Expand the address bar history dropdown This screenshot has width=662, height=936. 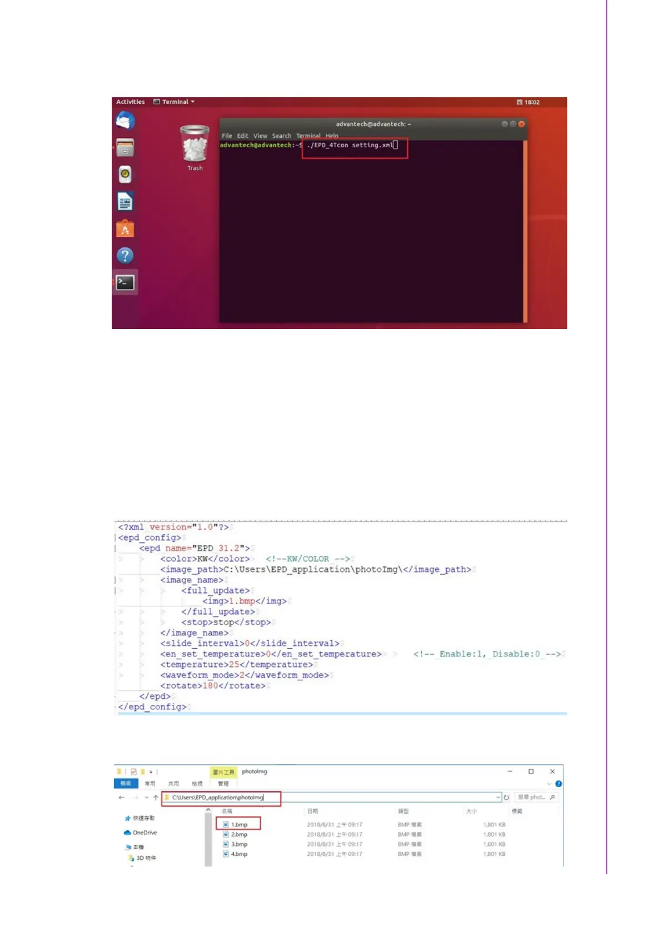pyautogui.click(x=497, y=798)
